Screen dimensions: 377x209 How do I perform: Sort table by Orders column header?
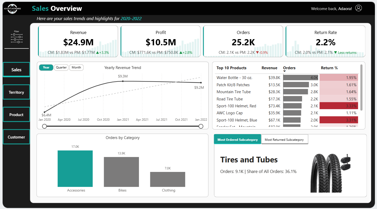click(289, 68)
